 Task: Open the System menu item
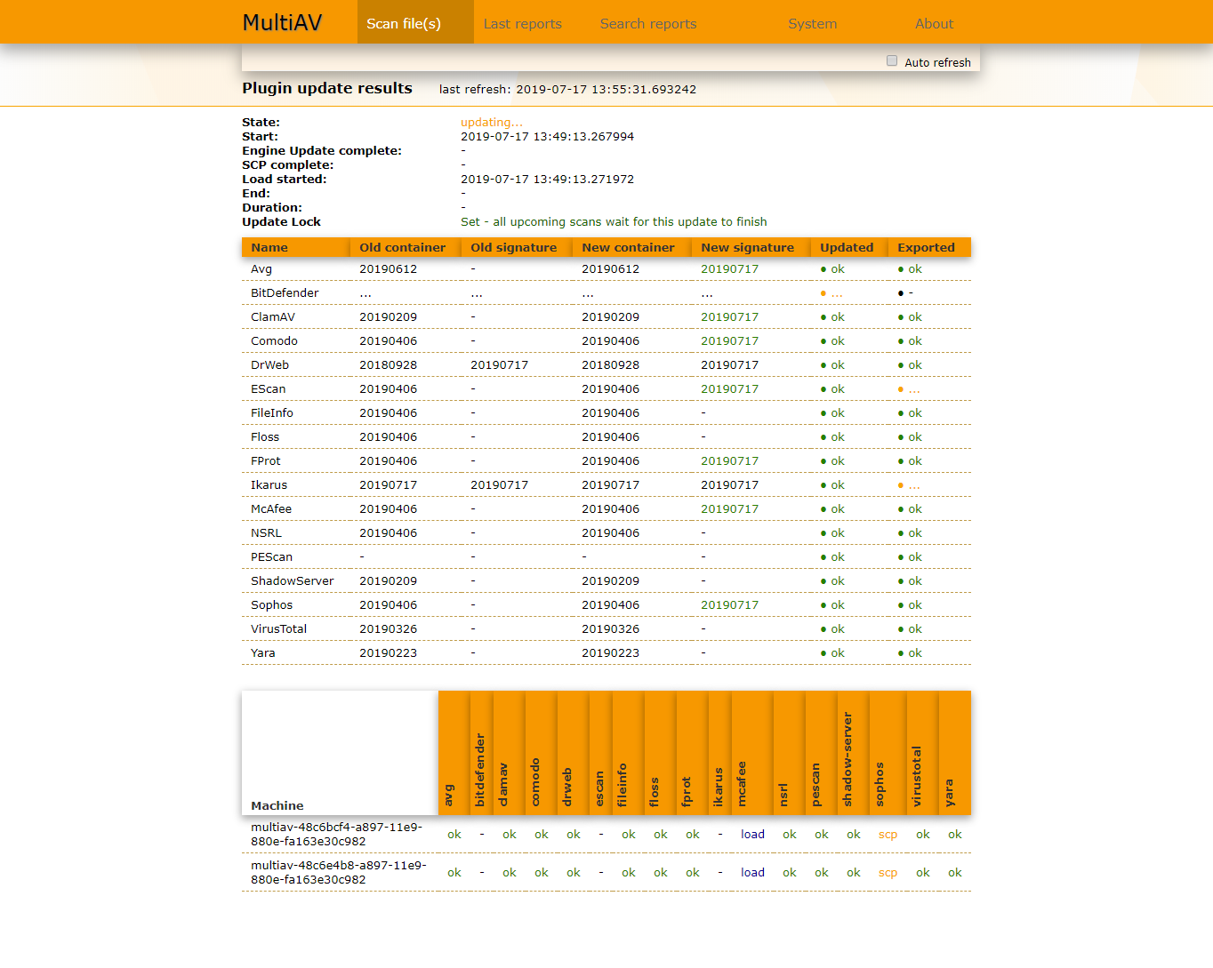coord(813,24)
